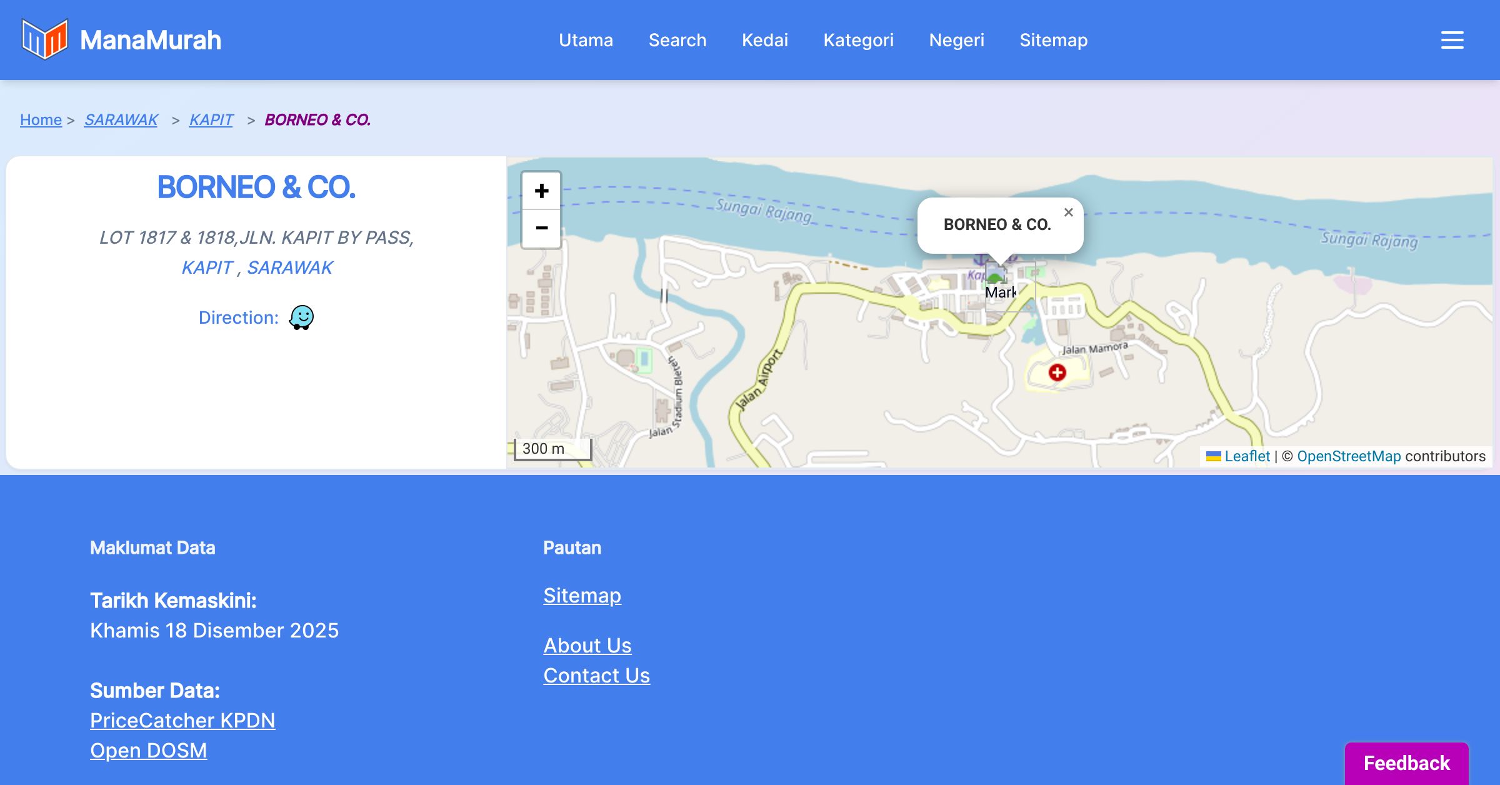Zoom in on the map
The width and height of the screenshot is (1500, 785).
click(x=541, y=191)
